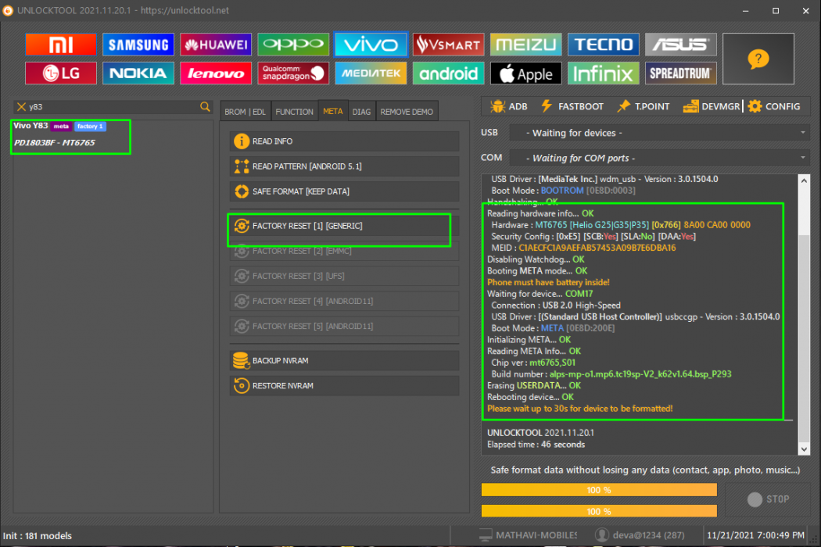Viewport: 821px width, 547px height.
Task: Select the OPPO brand tile
Action: [x=293, y=45]
